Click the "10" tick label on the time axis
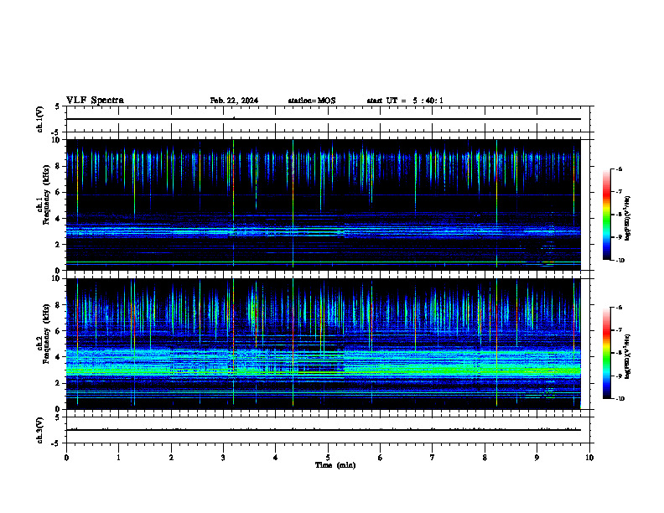The height and width of the screenshot is (513, 664). click(x=589, y=458)
